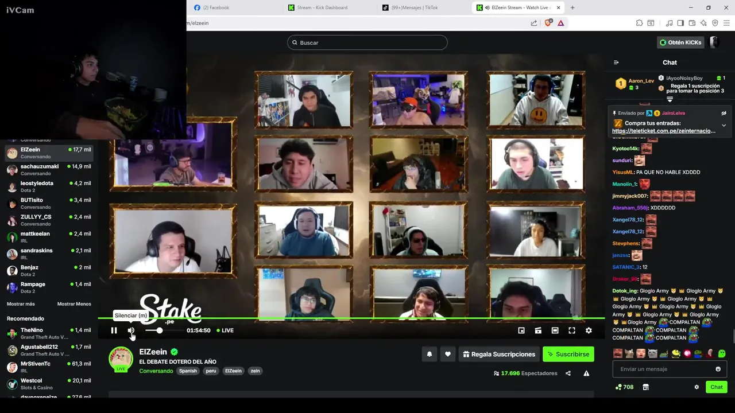
Task: Open a new browser tab
Action: [x=572, y=7]
